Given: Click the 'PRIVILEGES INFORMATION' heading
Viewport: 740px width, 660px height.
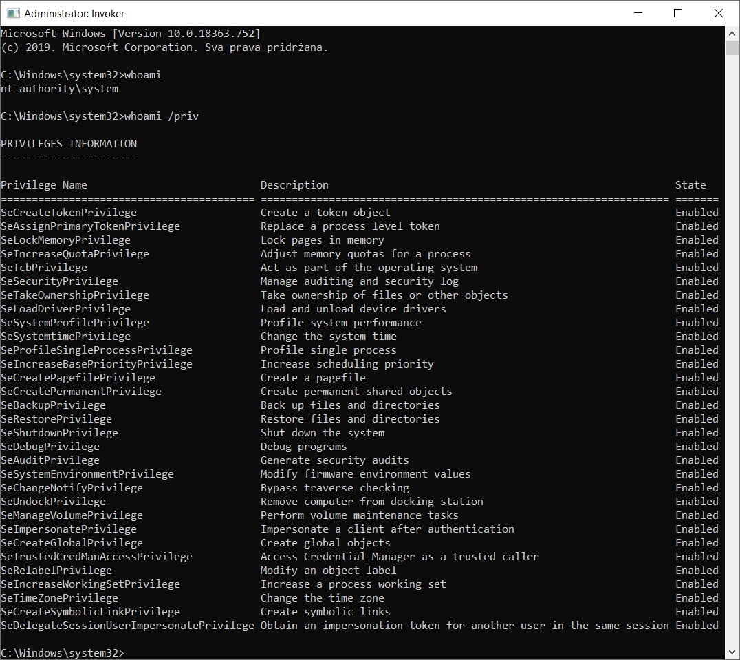Looking at the screenshot, I should (69, 144).
